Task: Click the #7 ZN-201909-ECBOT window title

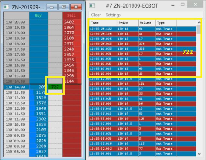Action: pos(132,6)
